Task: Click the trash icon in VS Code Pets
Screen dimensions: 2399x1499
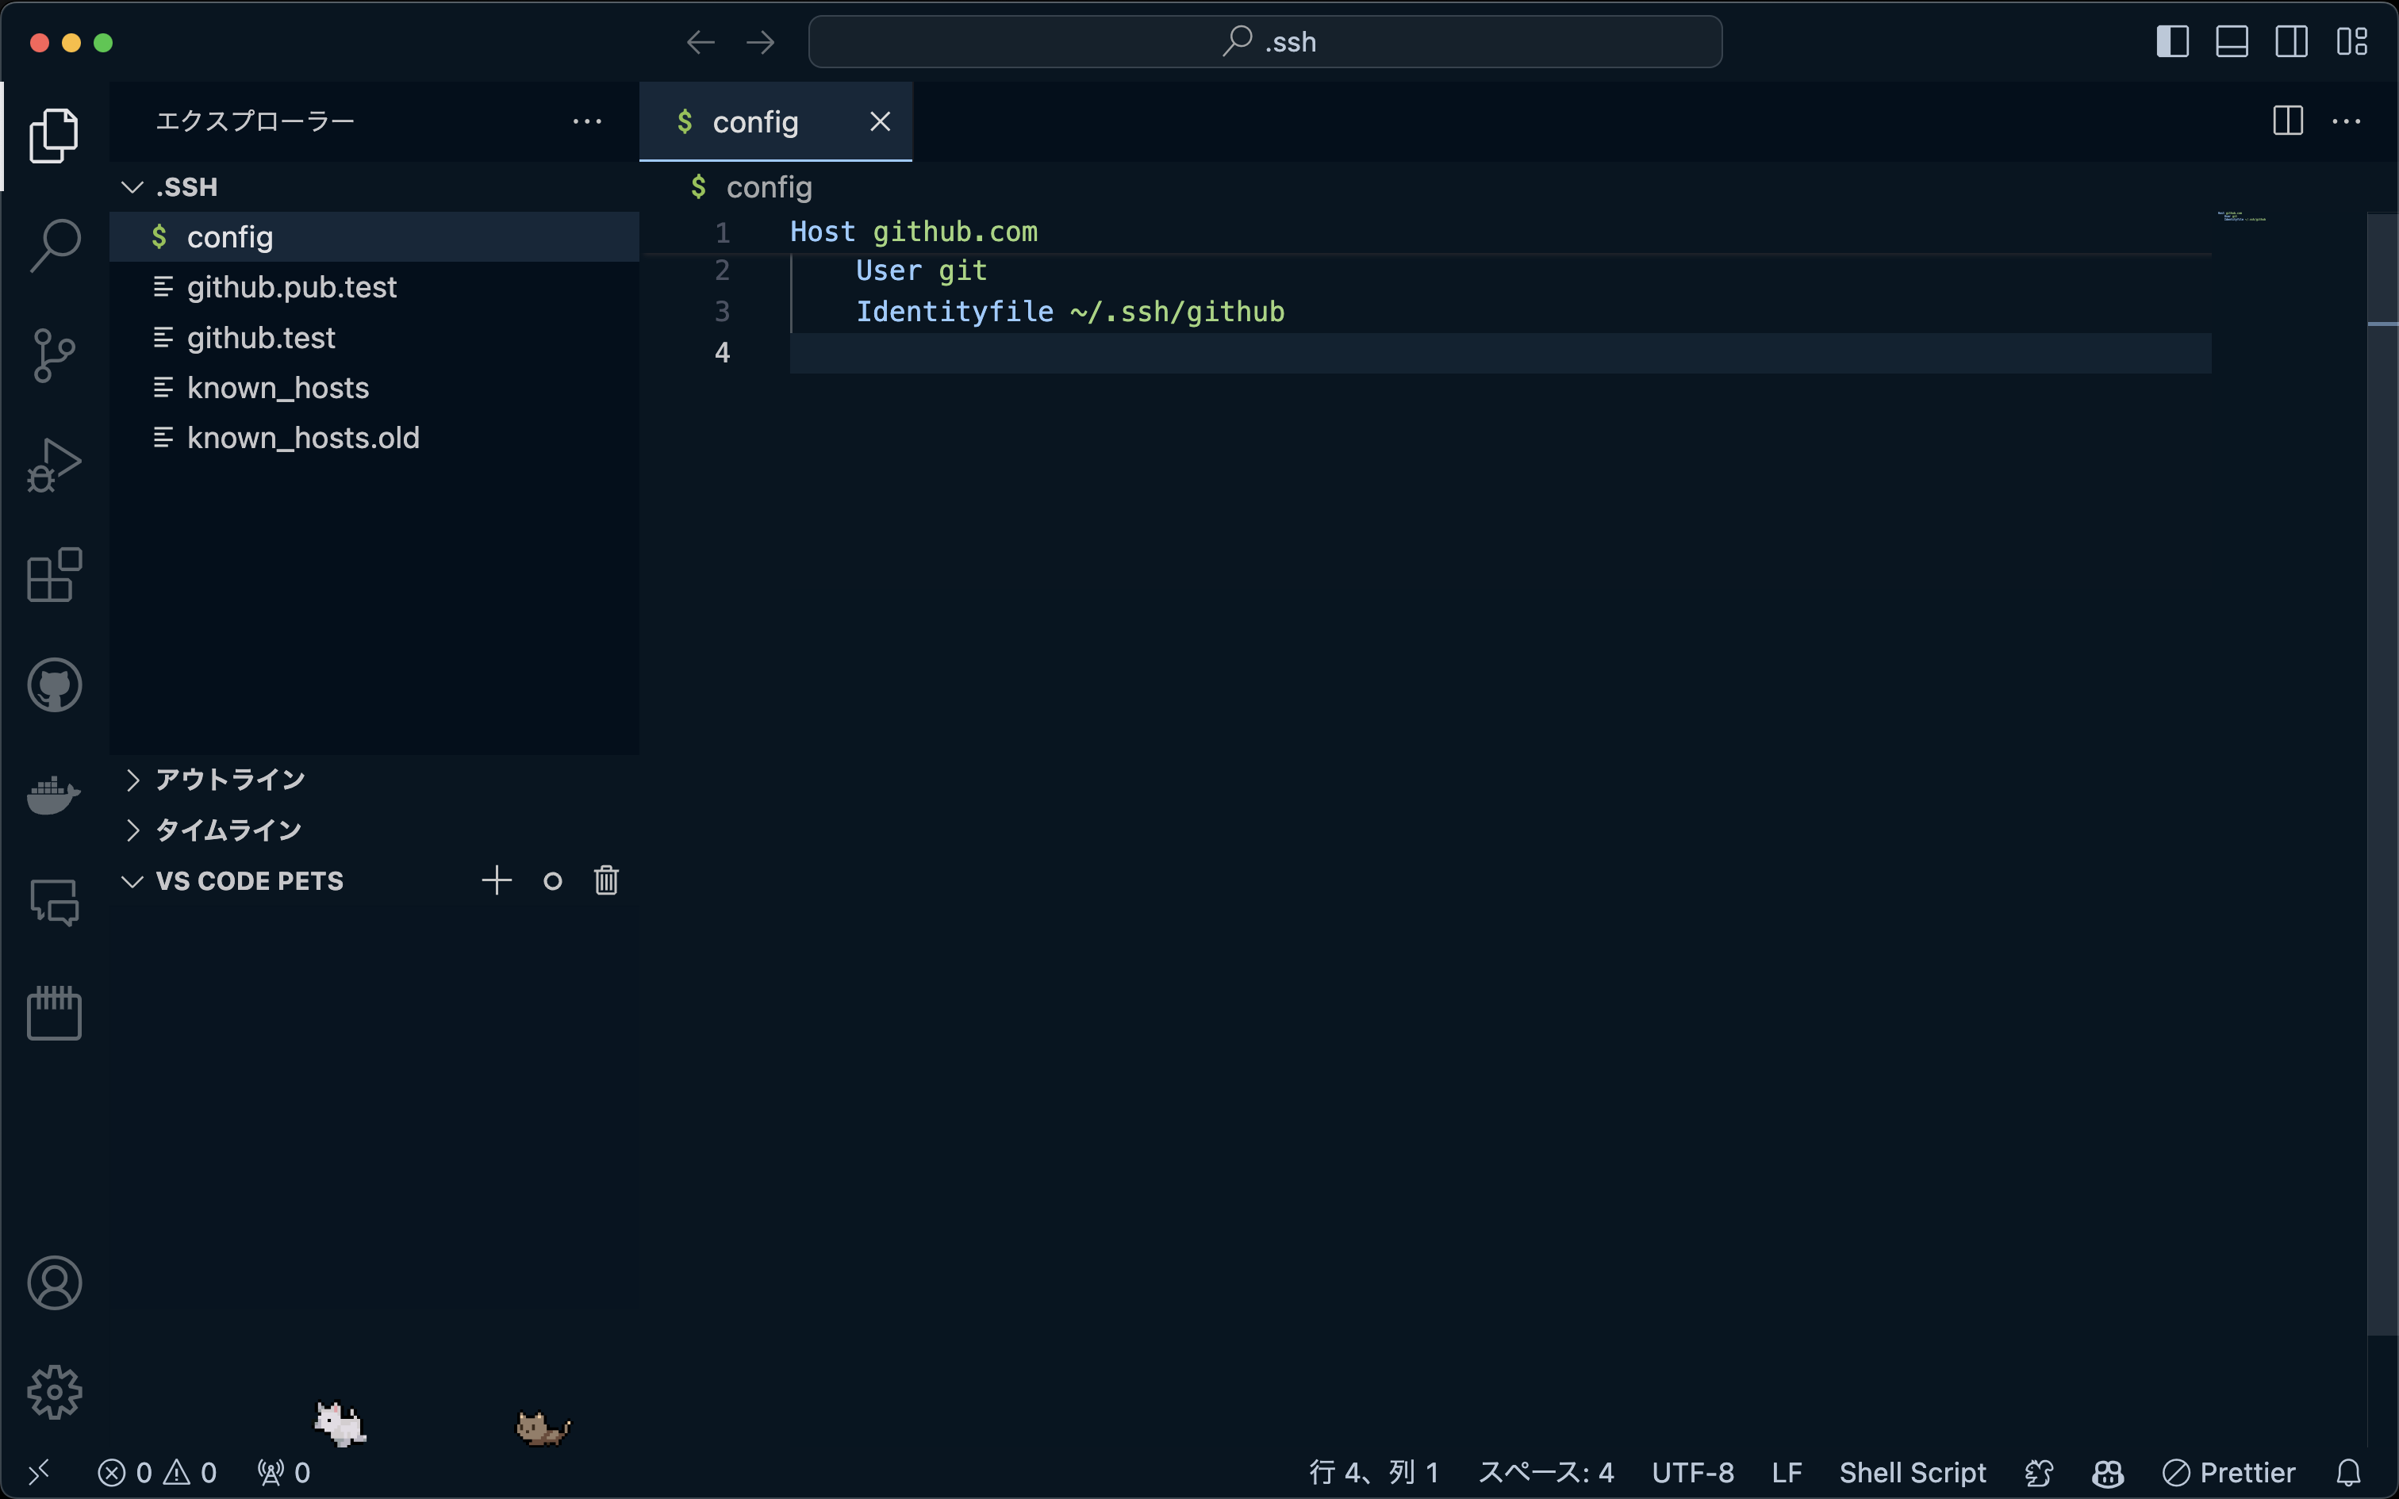Action: point(605,880)
